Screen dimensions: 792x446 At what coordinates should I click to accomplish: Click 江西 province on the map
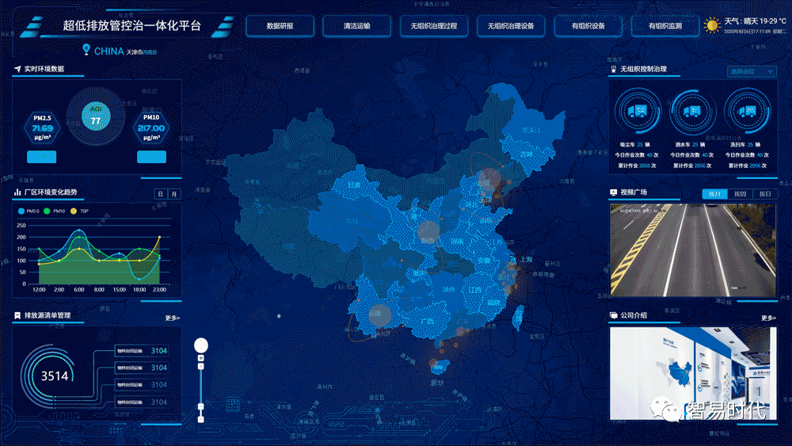point(474,290)
